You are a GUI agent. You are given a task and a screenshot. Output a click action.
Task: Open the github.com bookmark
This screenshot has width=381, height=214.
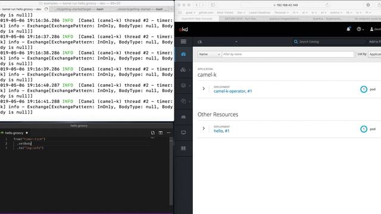click(x=206, y=12)
